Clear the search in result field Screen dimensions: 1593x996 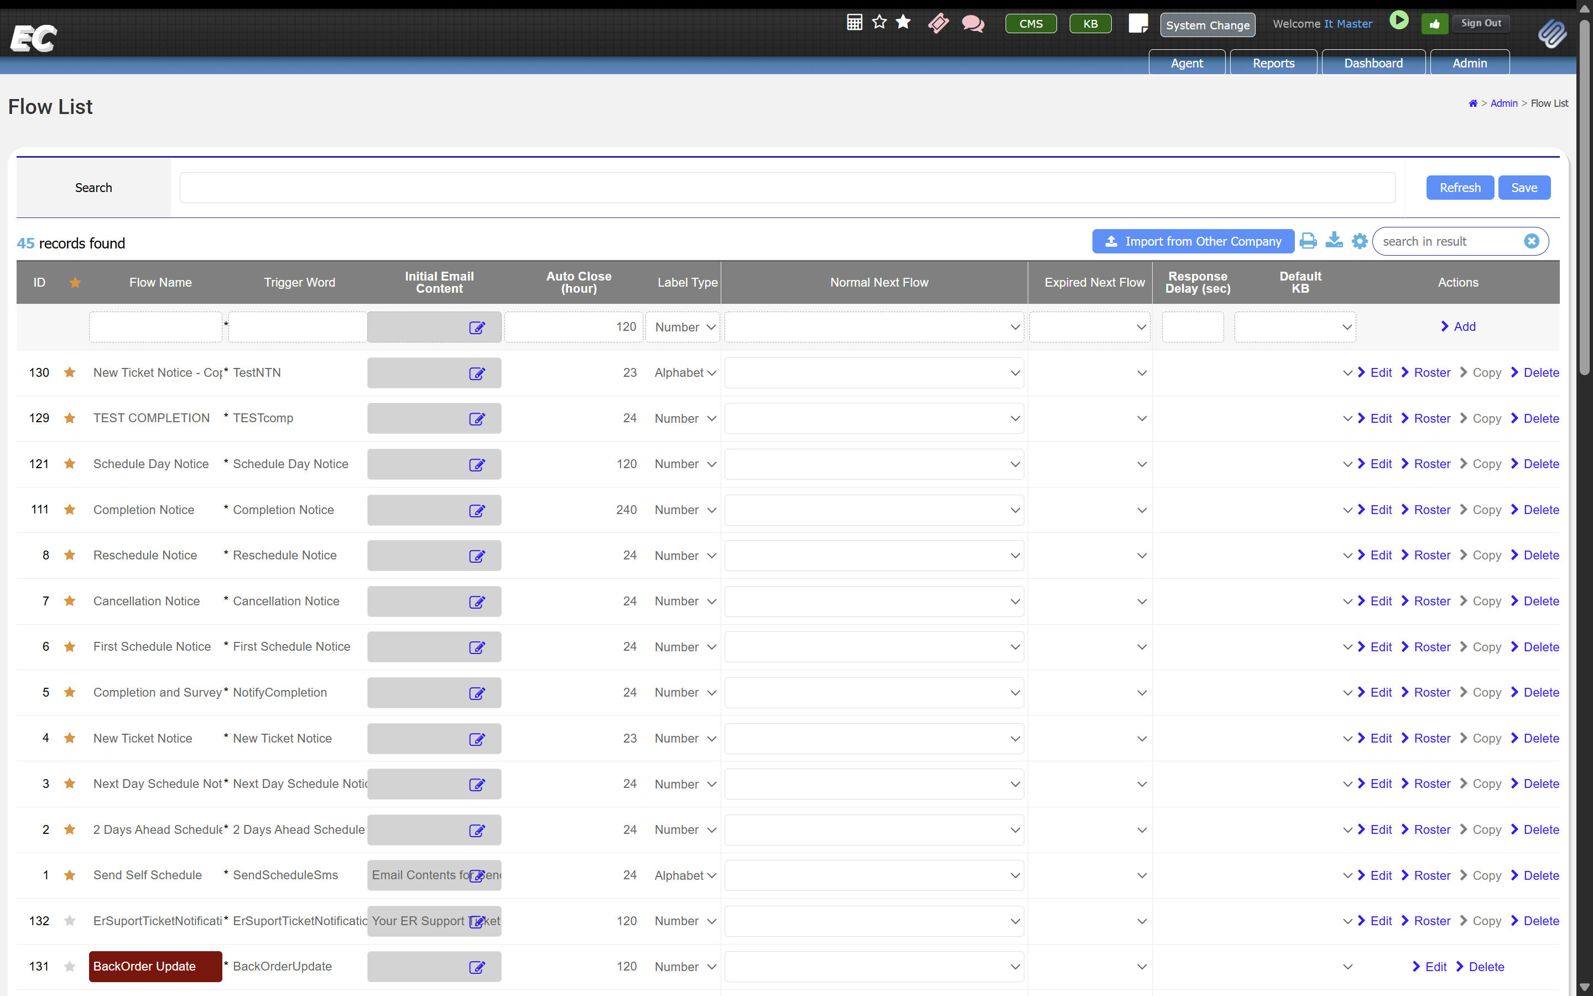point(1532,241)
